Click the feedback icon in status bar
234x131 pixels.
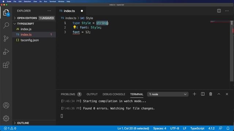[x=220, y=128]
